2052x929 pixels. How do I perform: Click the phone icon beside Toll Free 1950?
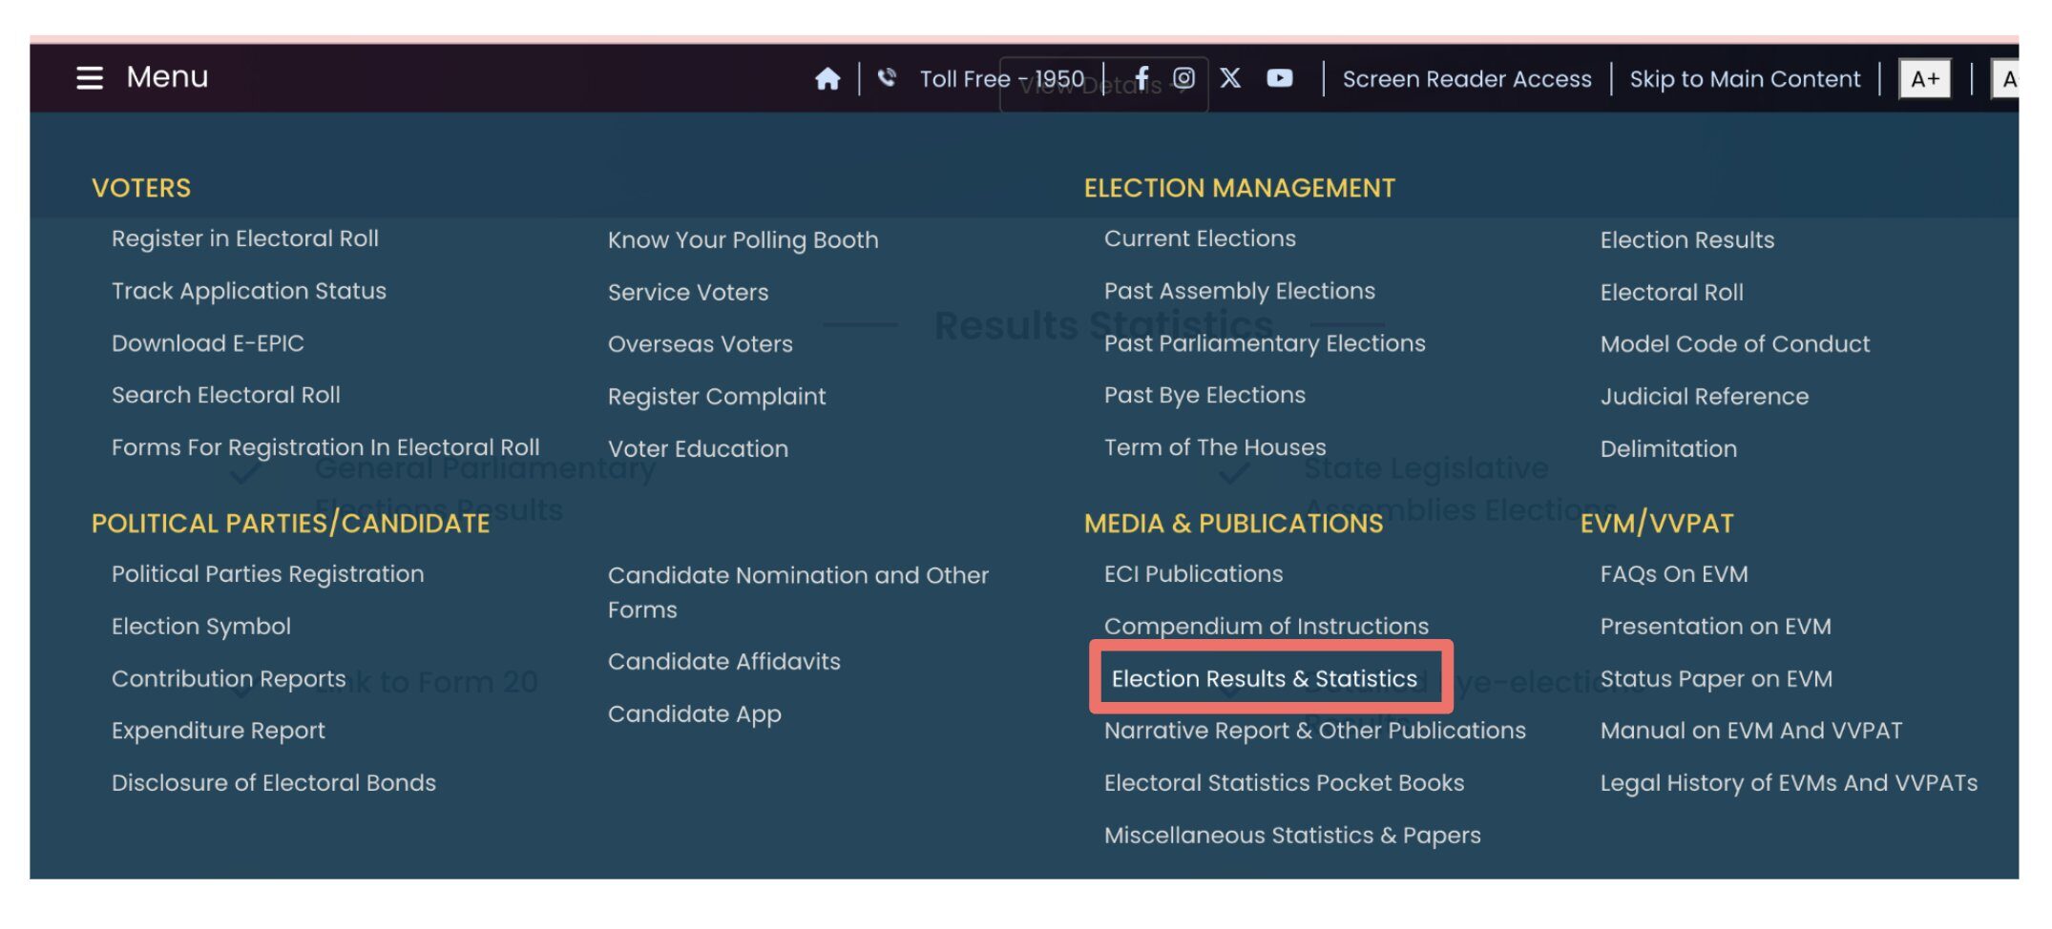click(887, 78)
